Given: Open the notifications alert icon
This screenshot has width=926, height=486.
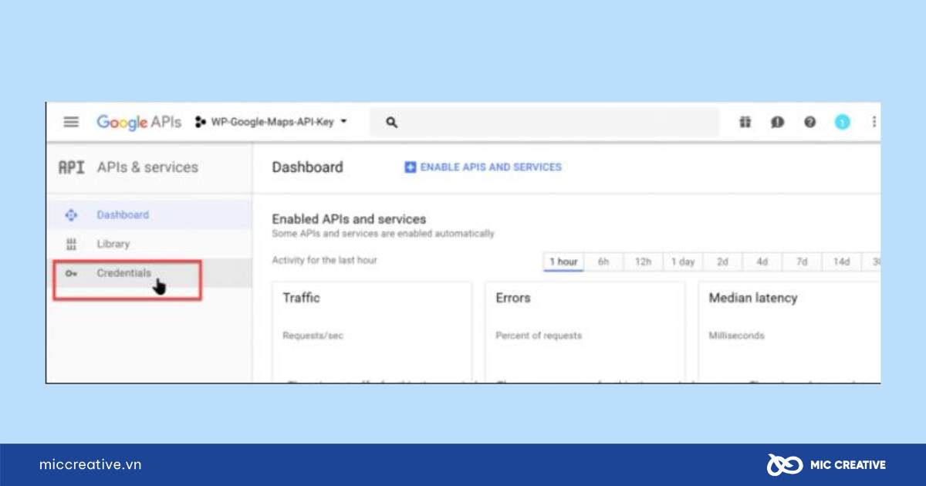Looking at the screenshot, I should point(777,122).
